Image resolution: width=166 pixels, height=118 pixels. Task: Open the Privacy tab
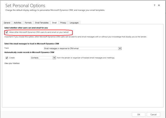(x=63, y=23)
